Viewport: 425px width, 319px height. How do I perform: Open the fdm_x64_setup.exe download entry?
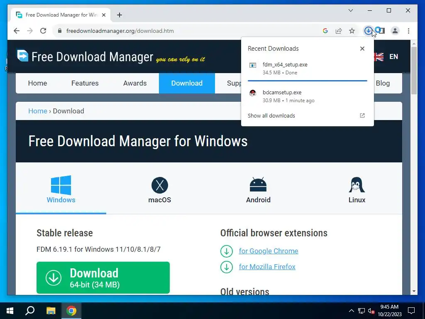308,69
